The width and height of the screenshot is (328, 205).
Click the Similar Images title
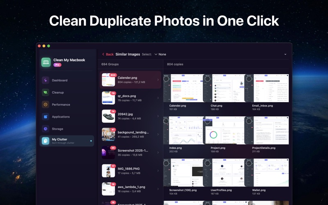(x=128, y=55)
